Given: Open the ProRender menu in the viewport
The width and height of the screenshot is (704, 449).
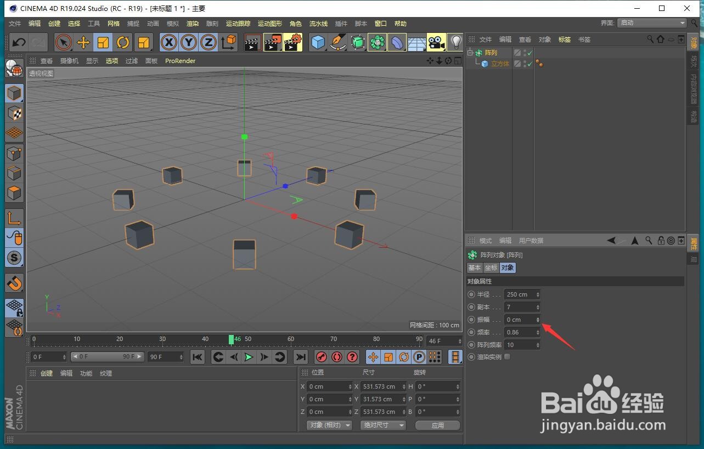Looking at the screenshot, I should tap(180, 61).
